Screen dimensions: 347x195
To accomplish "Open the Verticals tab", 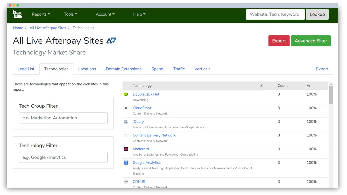I will tap(202, 69).
